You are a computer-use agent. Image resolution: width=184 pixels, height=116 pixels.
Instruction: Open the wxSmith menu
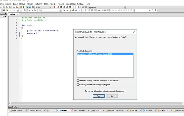(38, 4)
